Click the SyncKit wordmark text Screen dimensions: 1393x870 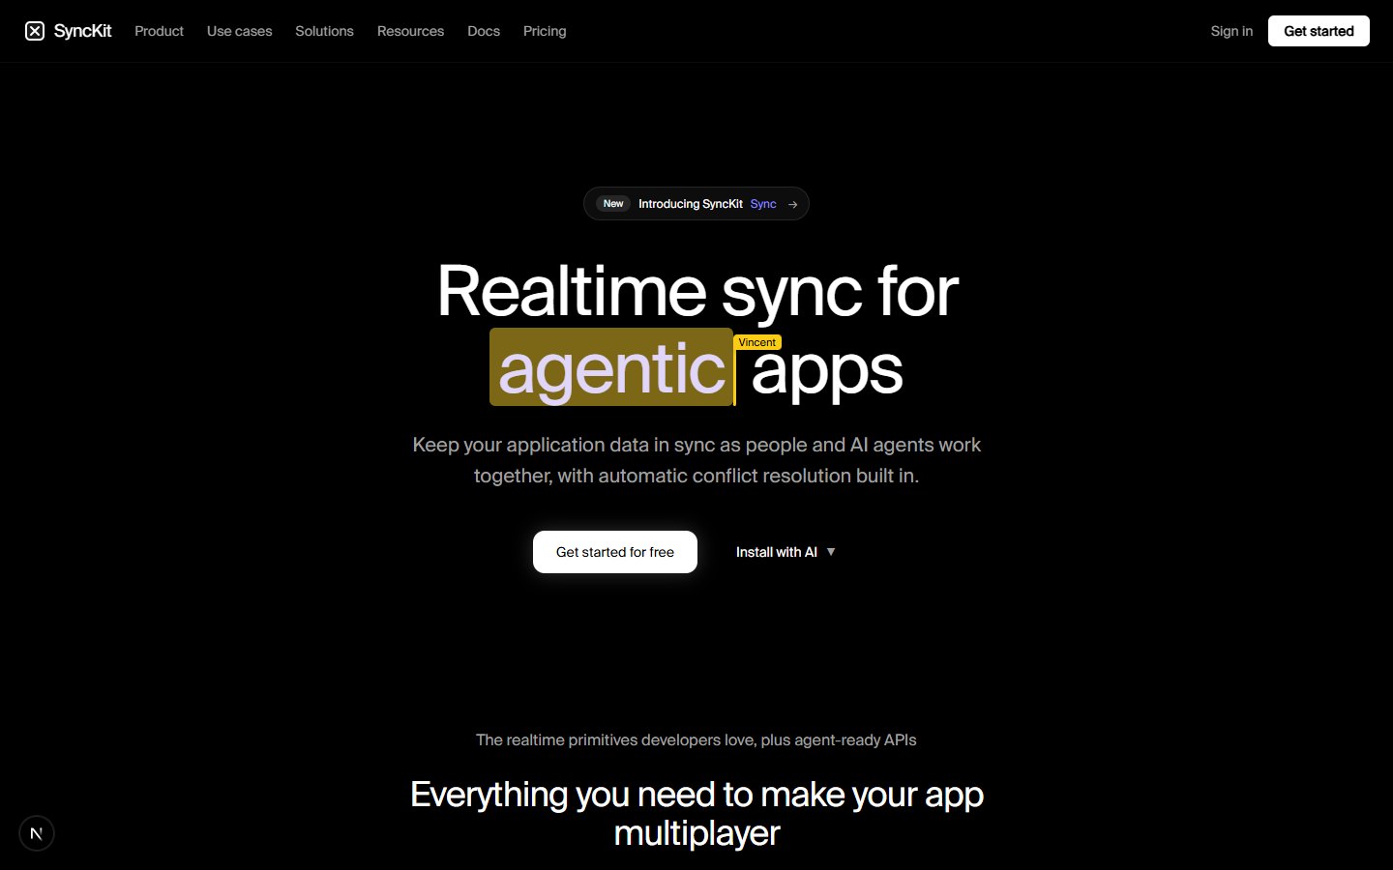tap(82, 31)
